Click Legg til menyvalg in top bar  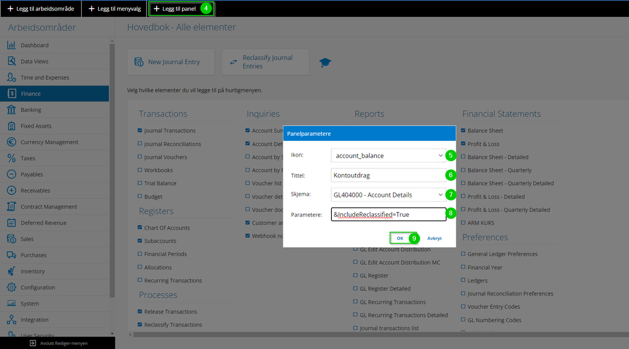(115, 8)
